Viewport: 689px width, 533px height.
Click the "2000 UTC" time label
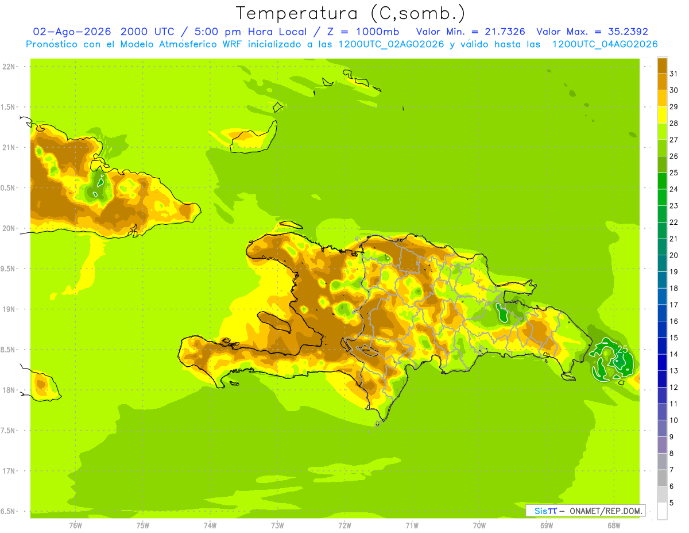tap(148, 32)
